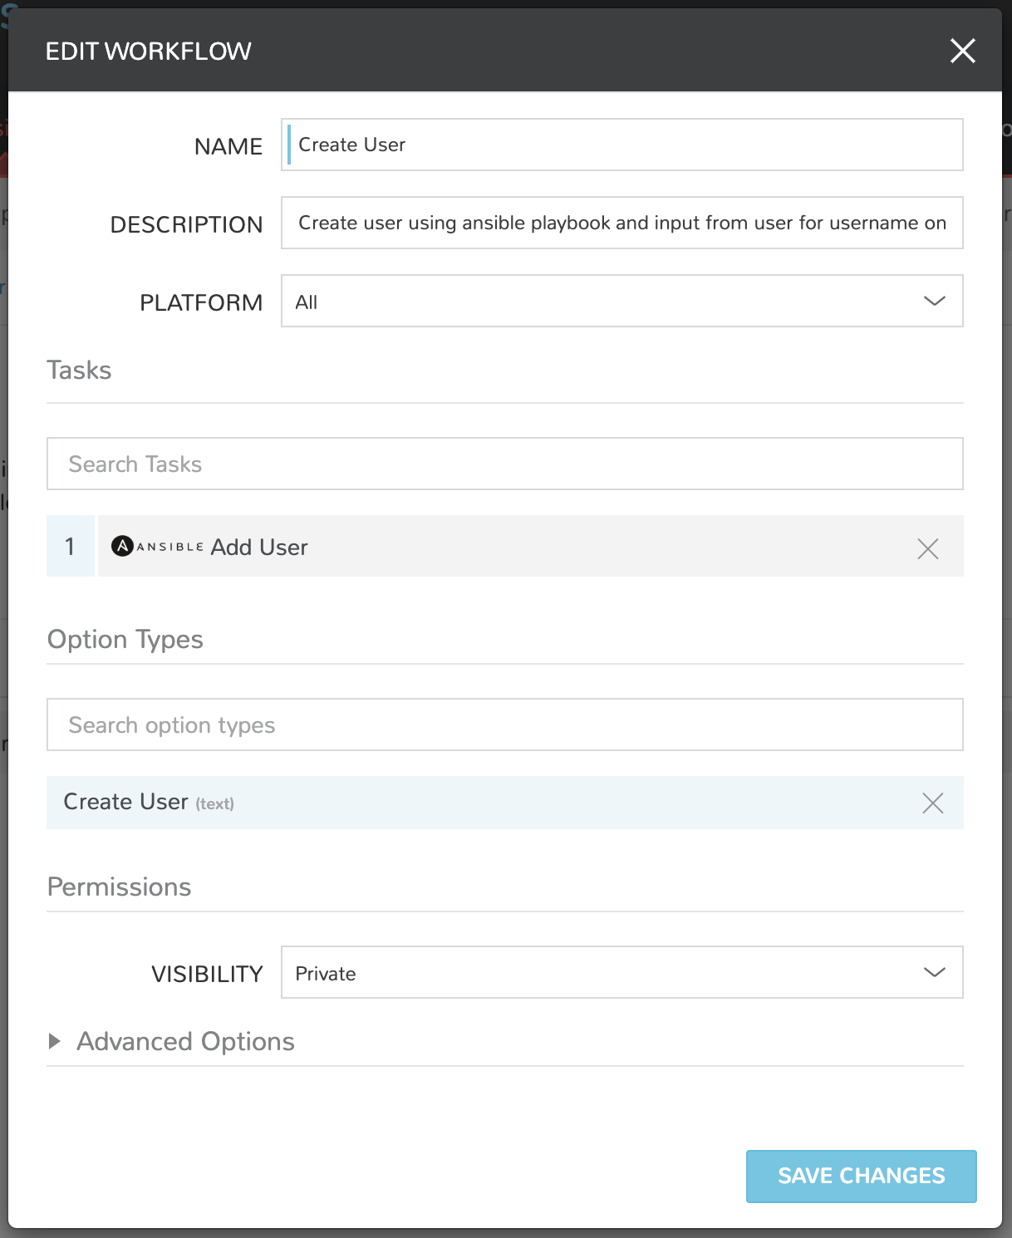The height and width of the screenshot is (1238, 1012).
Task: Click the Tasks section heading
Action: click(79, 370)
